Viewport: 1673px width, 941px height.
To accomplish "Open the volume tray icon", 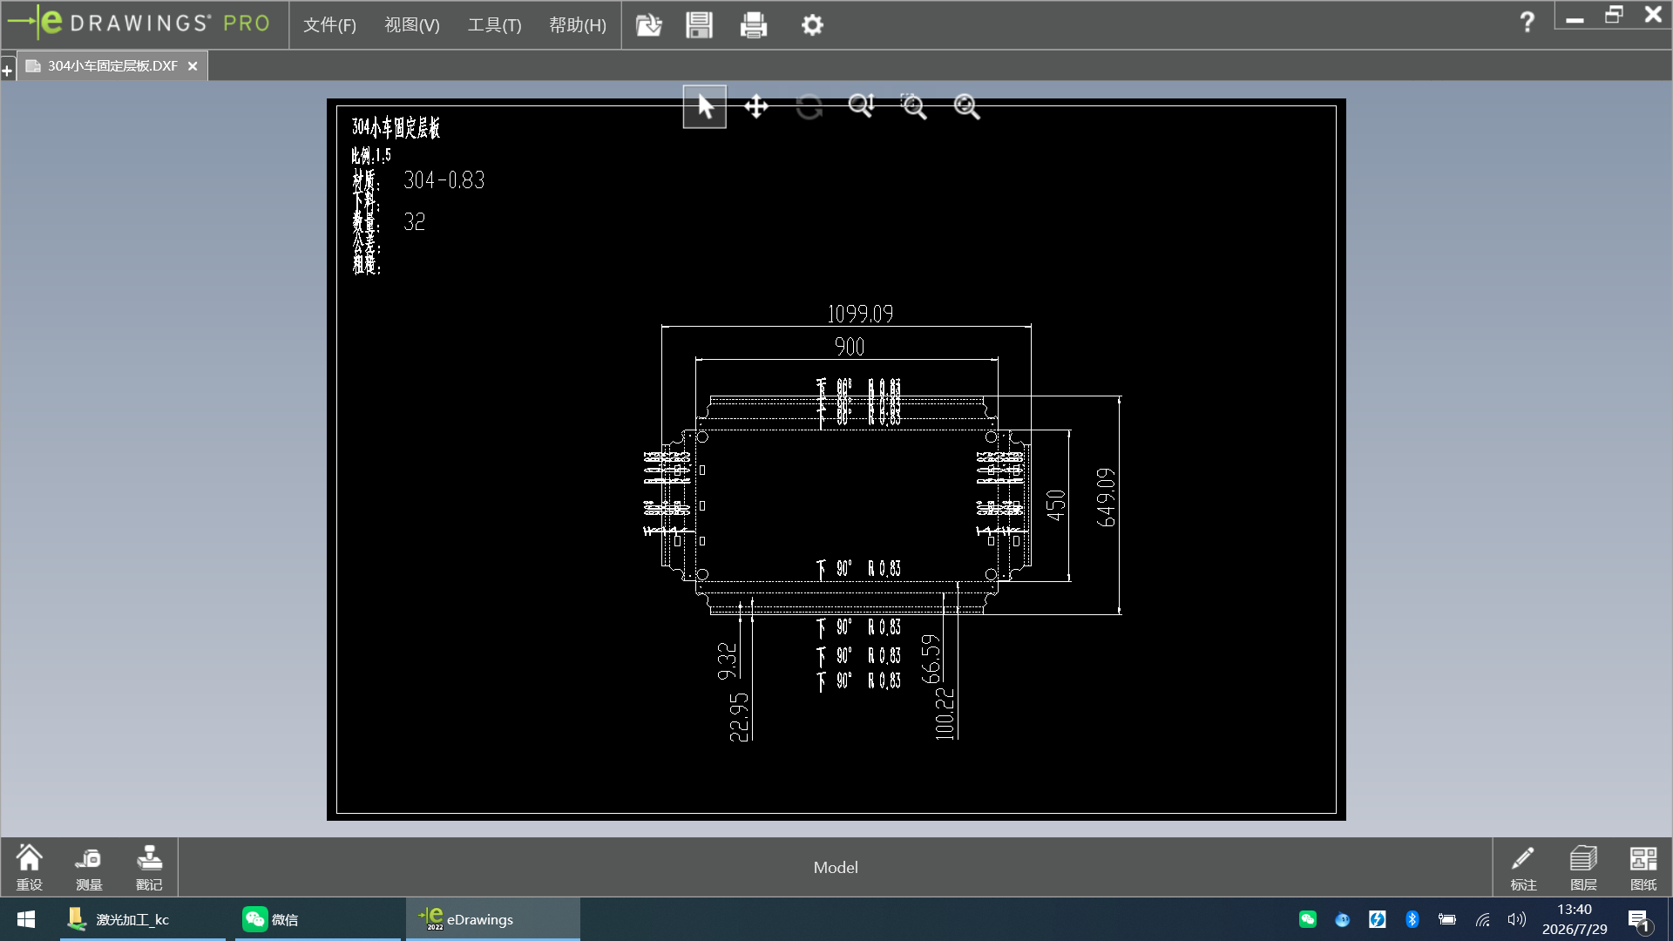I will (x=1517, y=919).
